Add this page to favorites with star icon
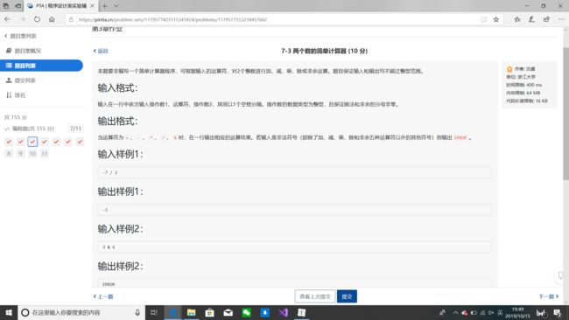 click(496, 19)
